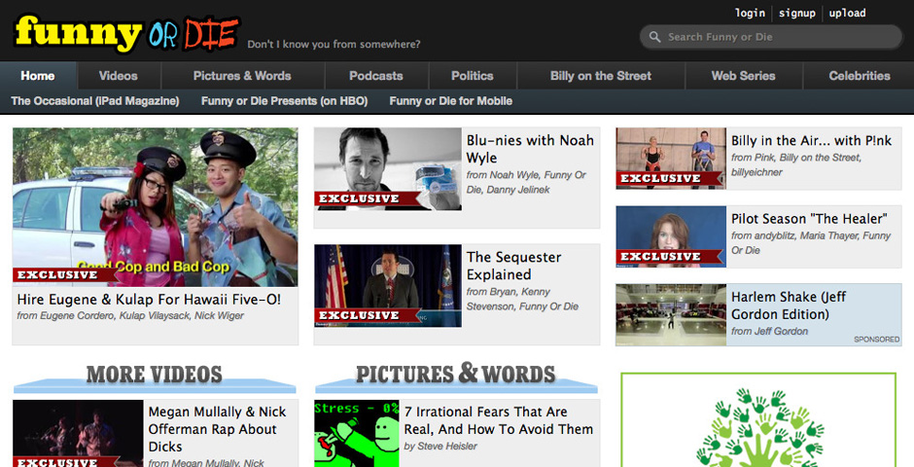Open Billy in the Air... with P!nk title
The width and height of the screenshot is (914, 467).
point(811,140)
